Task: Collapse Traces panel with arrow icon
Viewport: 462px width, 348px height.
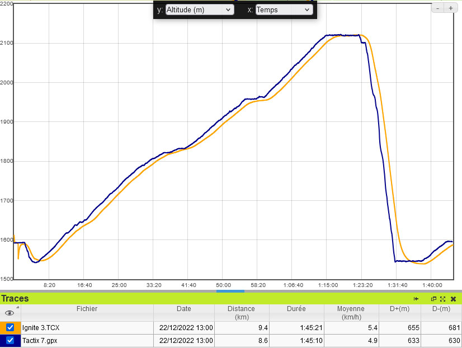Action: click(416, 299)
